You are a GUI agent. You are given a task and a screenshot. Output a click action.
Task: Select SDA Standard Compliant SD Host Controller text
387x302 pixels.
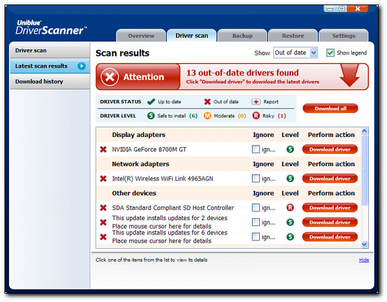click(x=173, y=208)
